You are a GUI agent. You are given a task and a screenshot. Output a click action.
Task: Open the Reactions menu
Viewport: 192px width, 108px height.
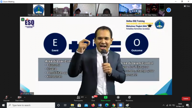coord(129,98)
